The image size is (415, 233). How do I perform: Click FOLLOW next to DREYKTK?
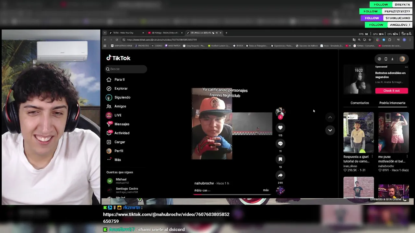(381, 5)
